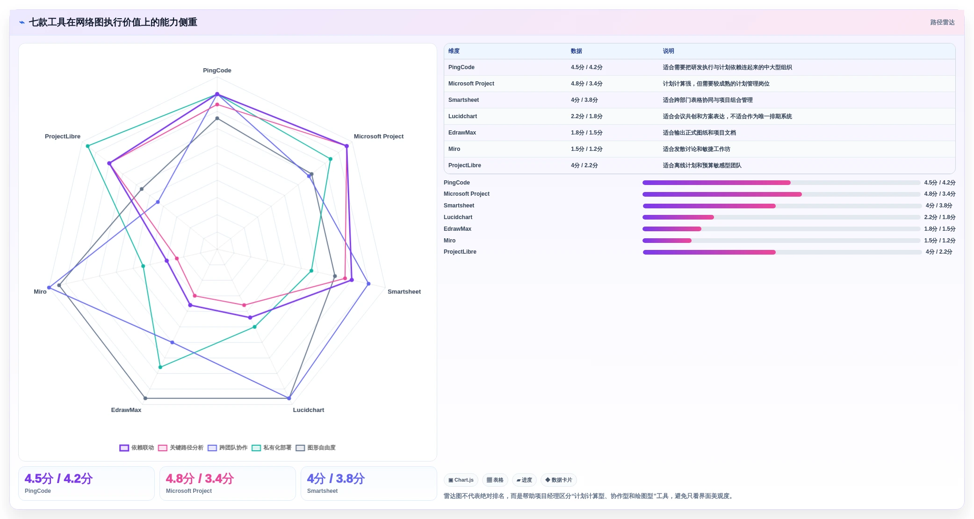The width and height of the screenshot is (974, 519).
Task: Toggle the 跨团队协作 legend series
Action: pos(228,448)
